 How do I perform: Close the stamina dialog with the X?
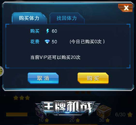125,8
